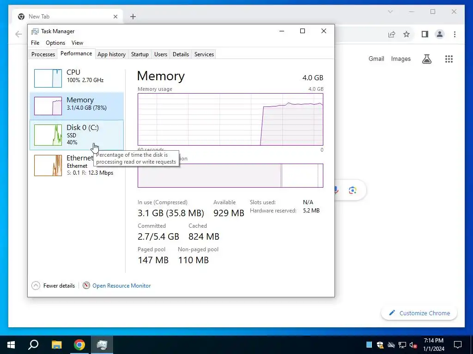Open the Chrome profile avatar

(440, 34)
